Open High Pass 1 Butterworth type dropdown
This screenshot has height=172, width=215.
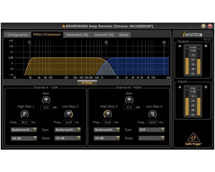coord(24,130)
